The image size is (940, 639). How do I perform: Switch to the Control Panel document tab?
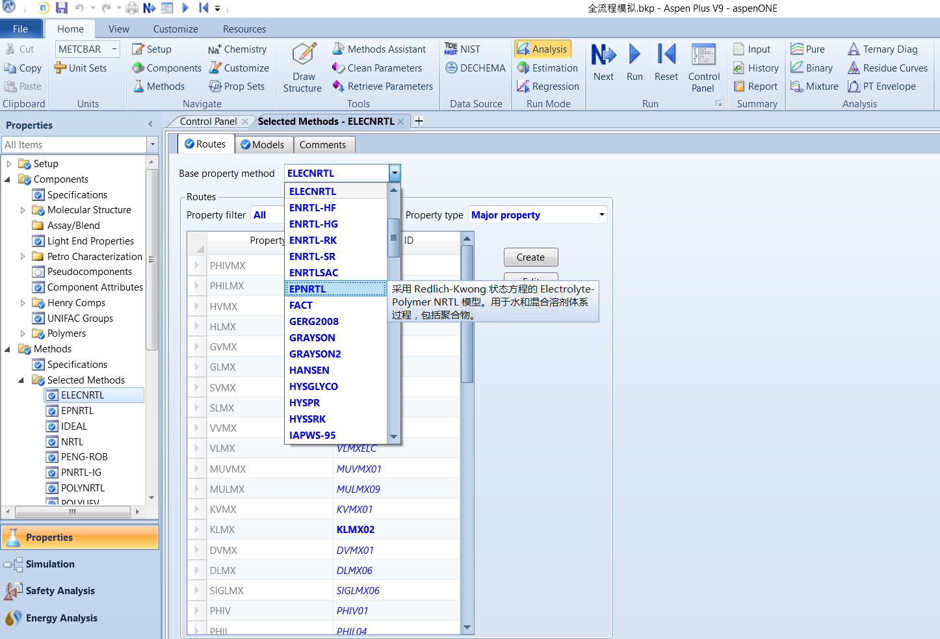coord(208,122)
